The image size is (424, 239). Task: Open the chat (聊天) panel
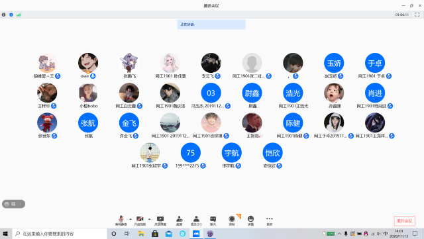(213, 220)
